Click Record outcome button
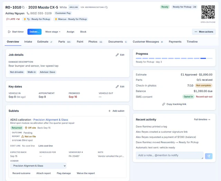The image size is (221, 181). [21, 173]
